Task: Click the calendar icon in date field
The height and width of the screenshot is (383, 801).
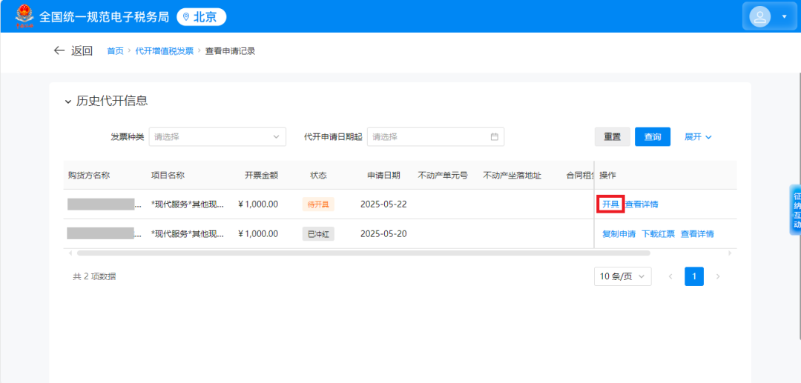Action: click(x=494, y=136)
